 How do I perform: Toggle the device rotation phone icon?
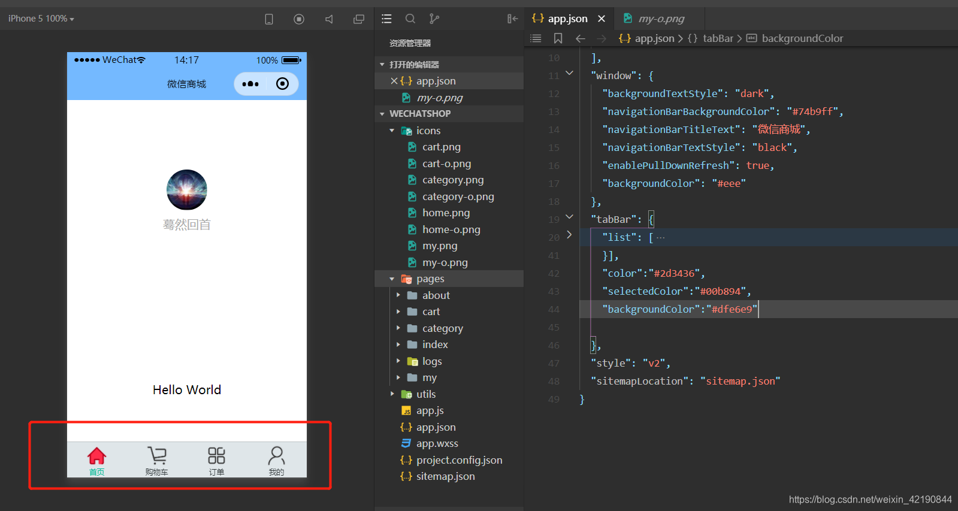pos(269,19)
